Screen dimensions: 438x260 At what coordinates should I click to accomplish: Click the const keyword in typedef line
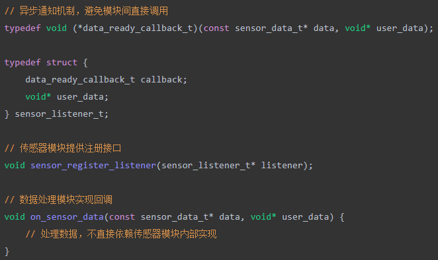point(216,28)
